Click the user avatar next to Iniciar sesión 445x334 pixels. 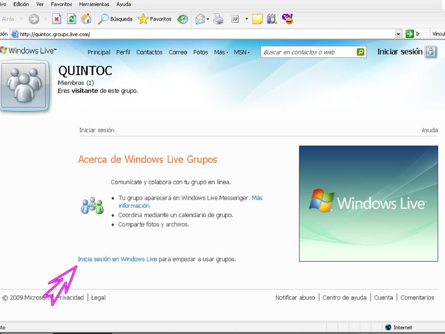tap(431, 52)
